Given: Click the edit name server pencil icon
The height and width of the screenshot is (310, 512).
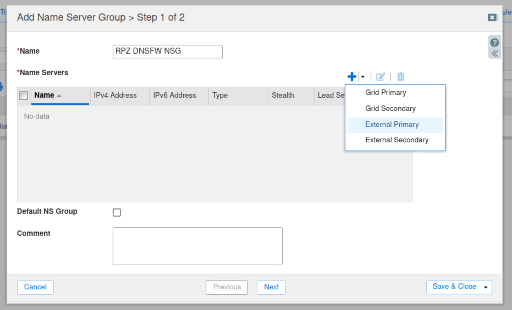Looking at the screenshot, I should pos(381,77).
